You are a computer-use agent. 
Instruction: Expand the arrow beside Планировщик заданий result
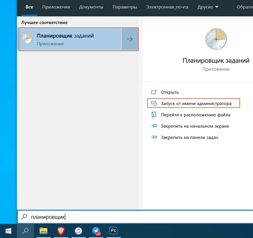click(x=130, y=39)
